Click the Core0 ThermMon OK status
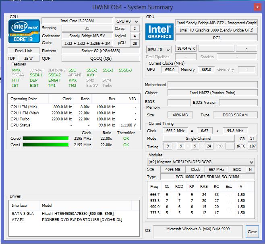 (126, 139)
